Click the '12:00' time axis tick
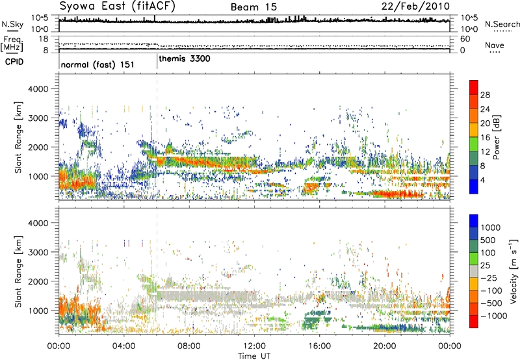520x360 pixels. click(254, 346)
